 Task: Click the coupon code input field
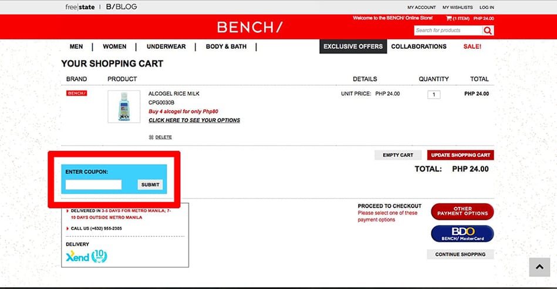click(x=93, y=184)
